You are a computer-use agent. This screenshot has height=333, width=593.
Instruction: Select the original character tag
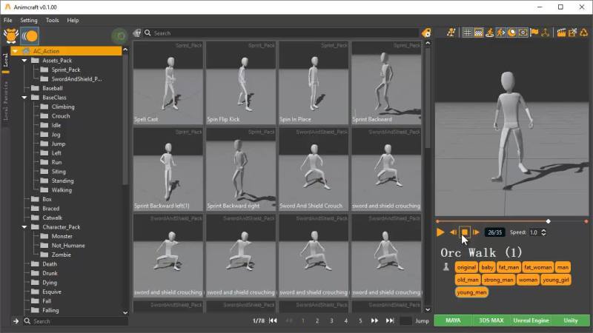[x=466, y=267]
